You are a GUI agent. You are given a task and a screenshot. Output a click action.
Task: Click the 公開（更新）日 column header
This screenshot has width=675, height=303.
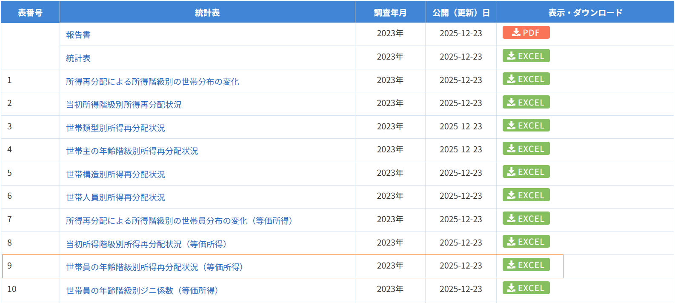(461, 13)
